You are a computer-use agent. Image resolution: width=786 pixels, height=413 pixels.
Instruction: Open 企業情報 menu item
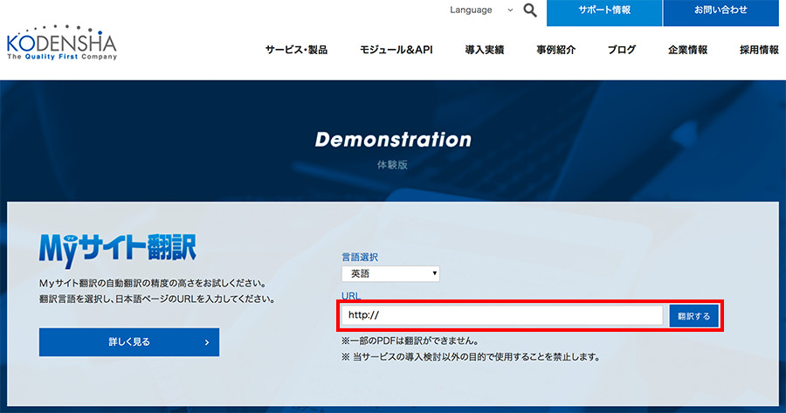click(x=688, y=50)
